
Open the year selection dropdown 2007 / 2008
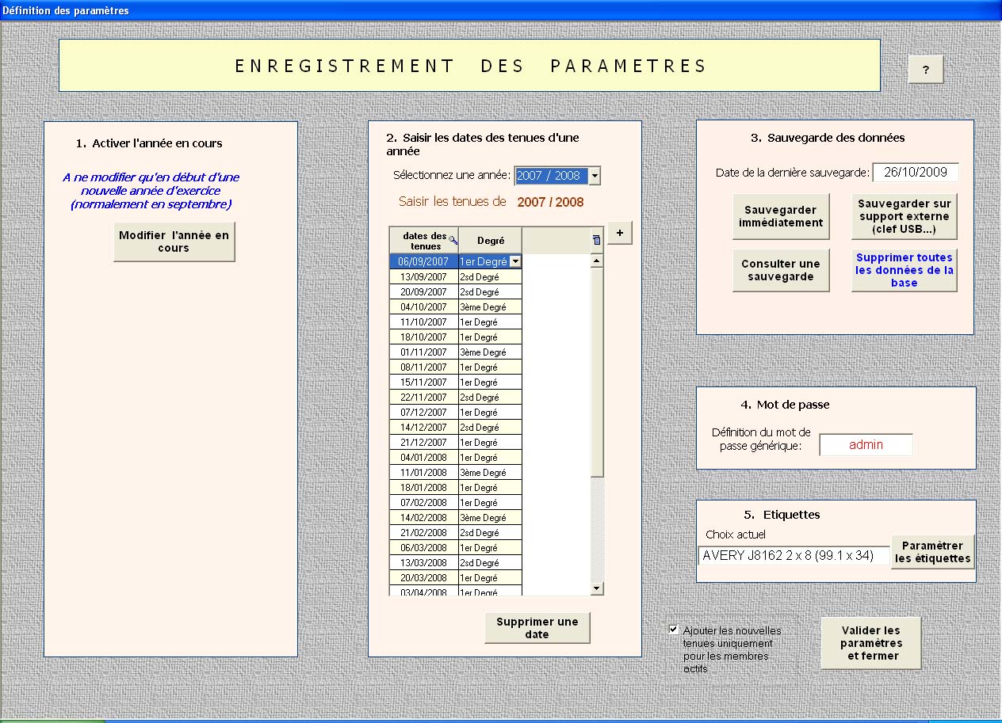point(595,176)
